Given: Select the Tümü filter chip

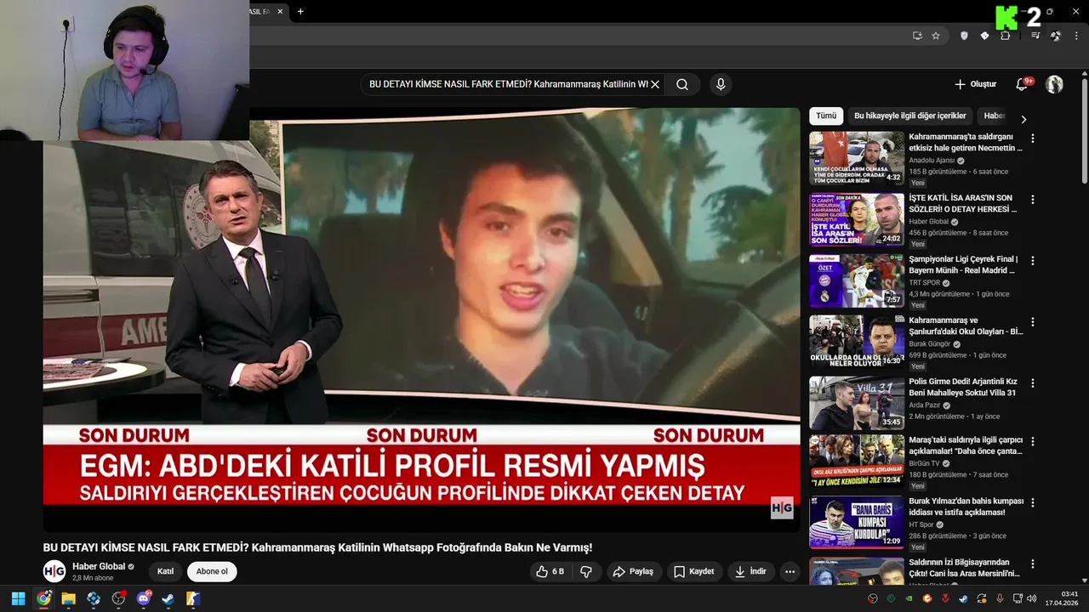Looking at the screenshot, I should pos(826,116).
